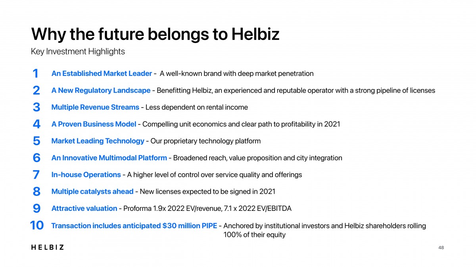Click the In-house Operations heading
Screen dimensions: 476x267
click(x=86, y=174)
